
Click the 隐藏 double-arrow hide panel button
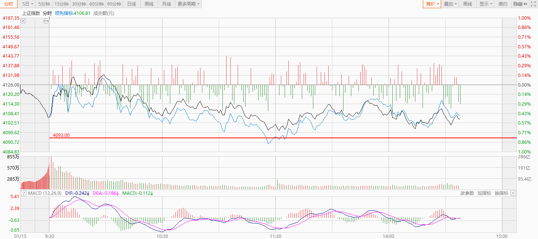click(x=520, y=4)
